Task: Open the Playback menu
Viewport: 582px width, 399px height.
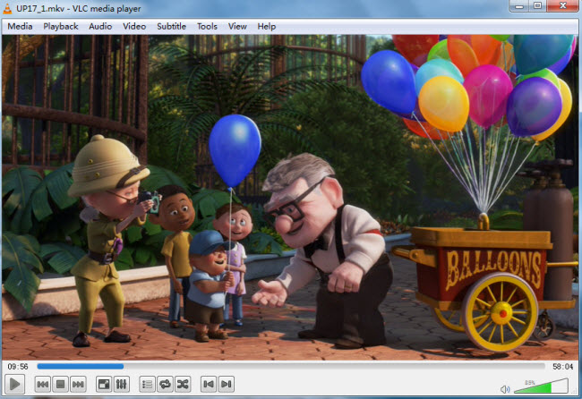Action: [61, 26]
